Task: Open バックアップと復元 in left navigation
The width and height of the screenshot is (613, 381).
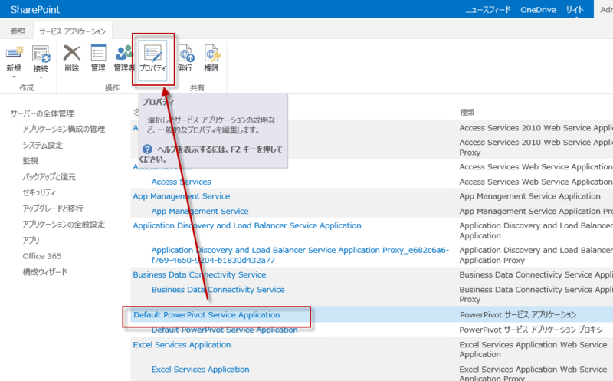Action: [49, 177]
